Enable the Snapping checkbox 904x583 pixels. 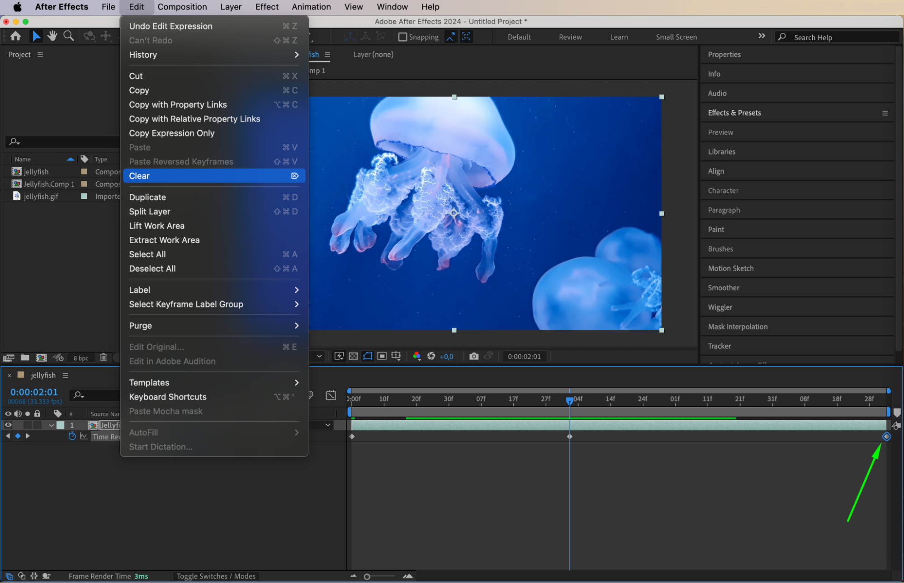pos(402,37)
